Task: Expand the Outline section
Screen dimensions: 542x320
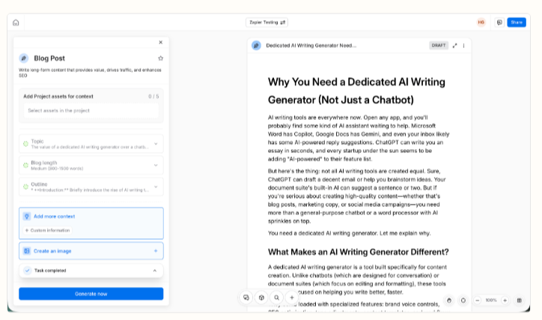Action: coord(156,187)
